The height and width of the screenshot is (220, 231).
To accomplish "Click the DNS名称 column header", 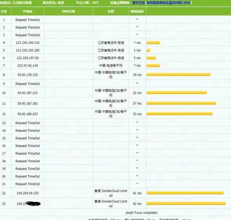I will coord(68,11).
